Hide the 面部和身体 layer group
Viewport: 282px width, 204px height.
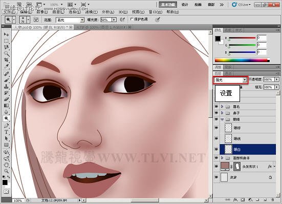point(216,158)
